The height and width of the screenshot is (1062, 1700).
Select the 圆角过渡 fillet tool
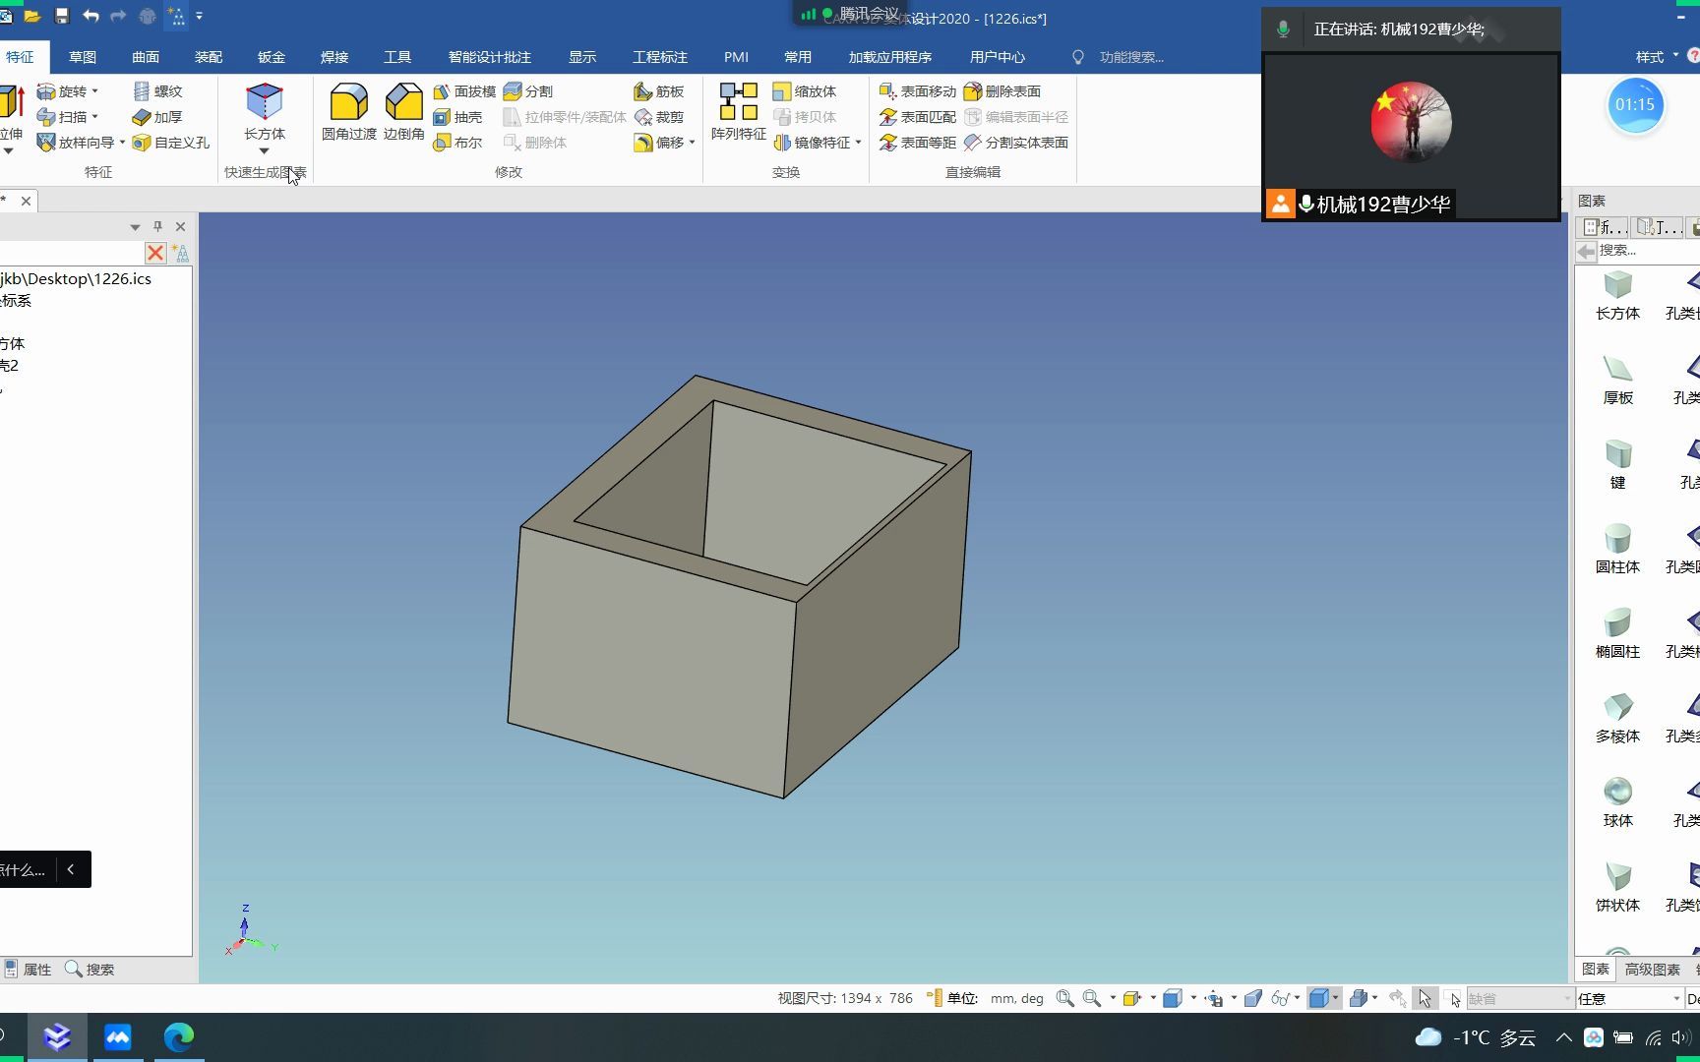(349, 112)
